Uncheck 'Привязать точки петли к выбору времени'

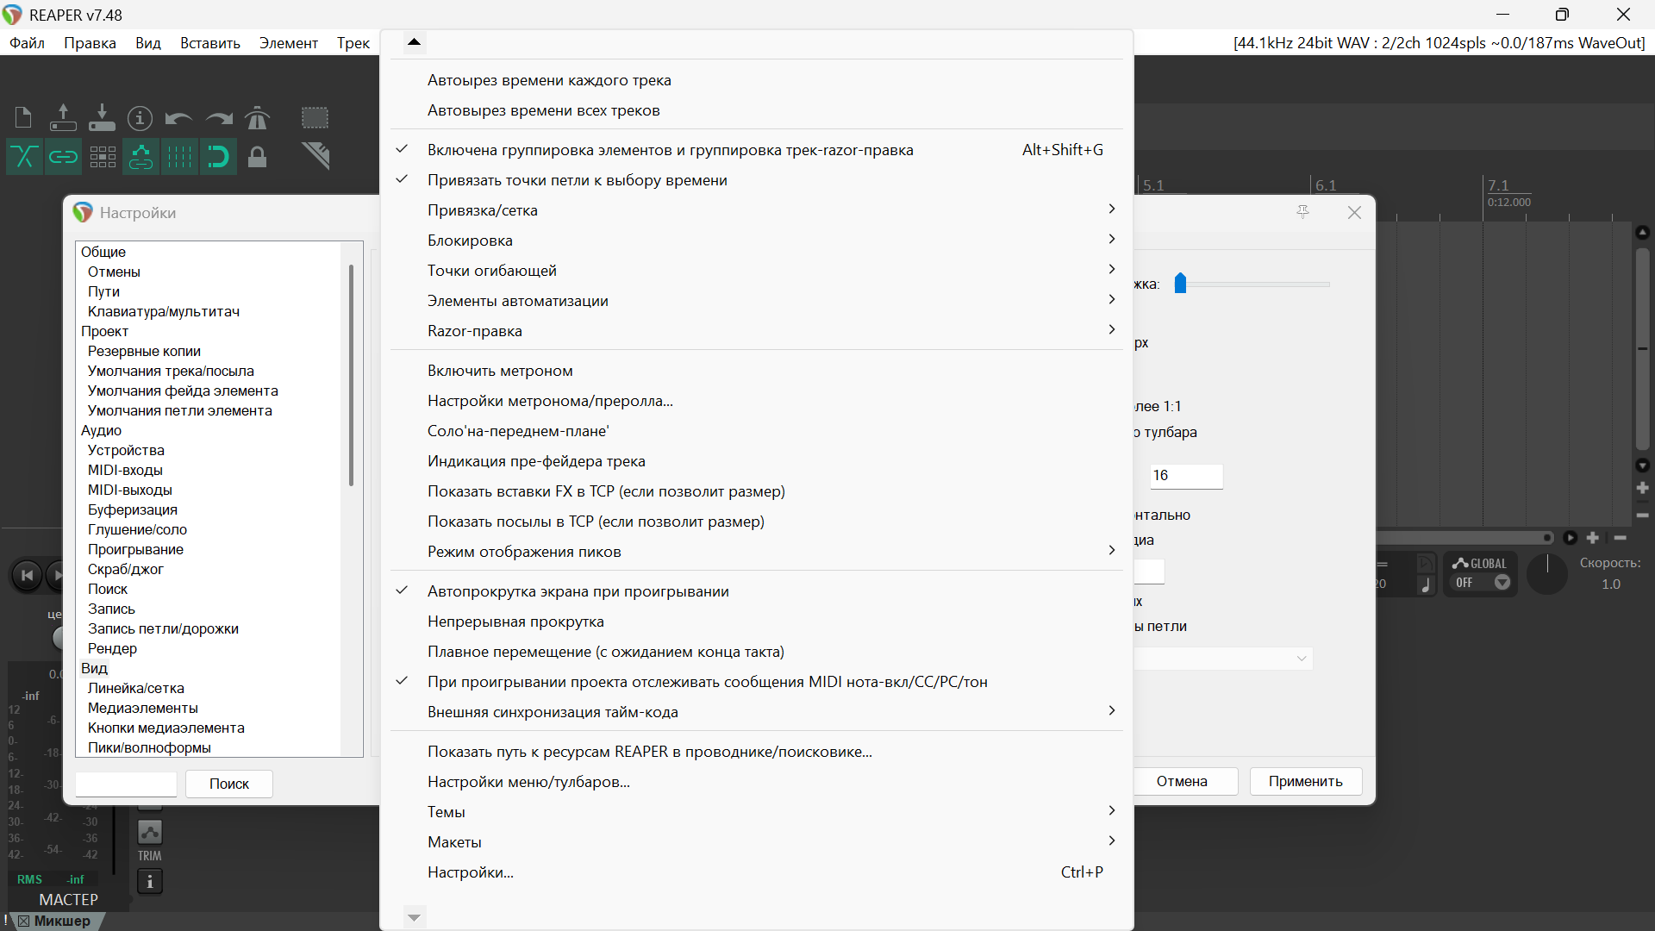pyautogui.click(x=577, y=180)
